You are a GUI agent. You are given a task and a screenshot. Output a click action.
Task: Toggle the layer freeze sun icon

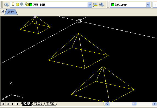(17, 4)
